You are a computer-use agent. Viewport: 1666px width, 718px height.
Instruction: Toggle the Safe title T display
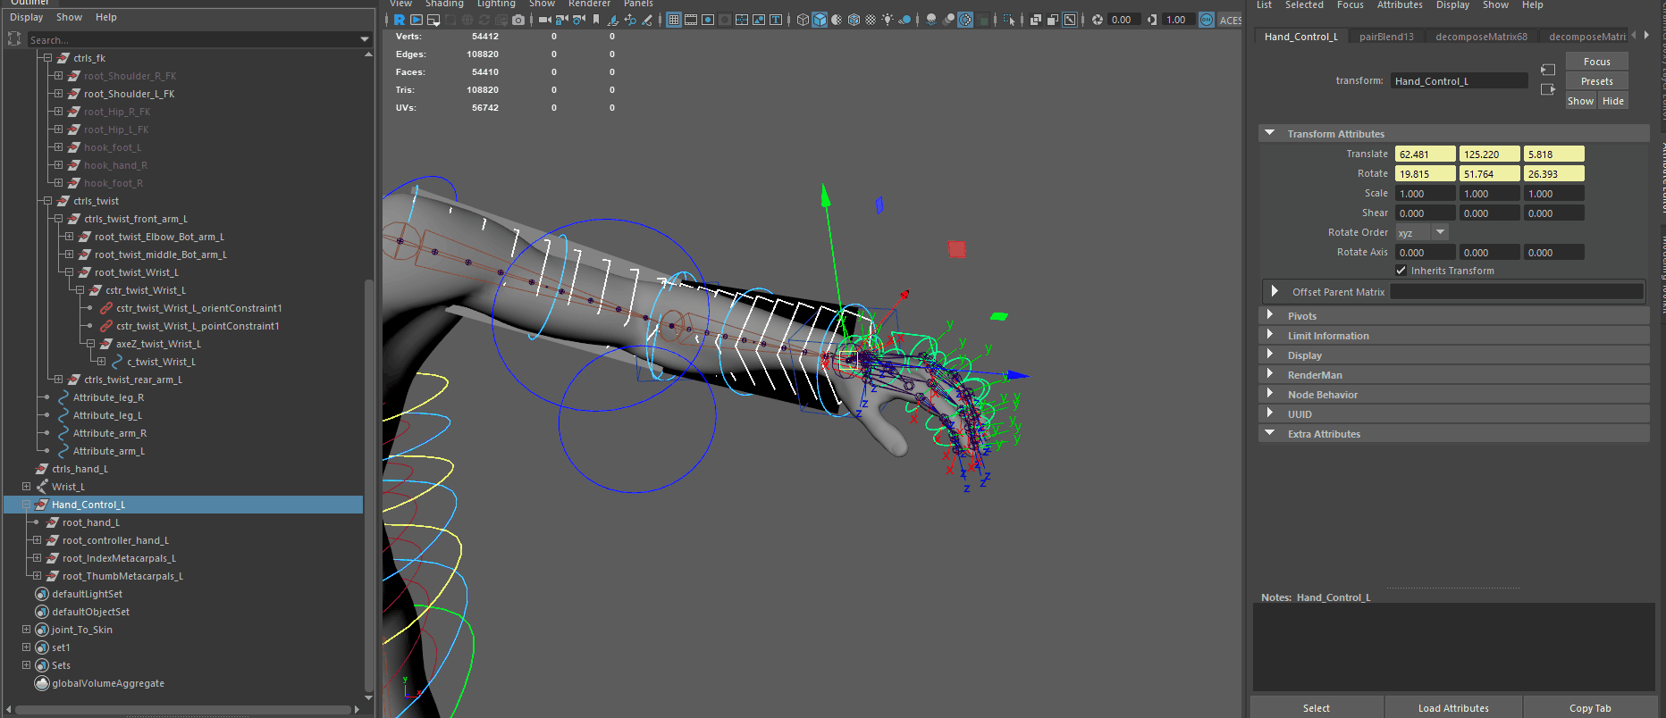(776, 20)
